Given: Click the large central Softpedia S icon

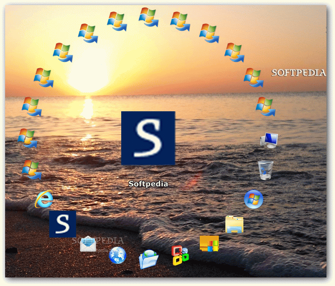Looking at the screenshot, I should 148,138.
